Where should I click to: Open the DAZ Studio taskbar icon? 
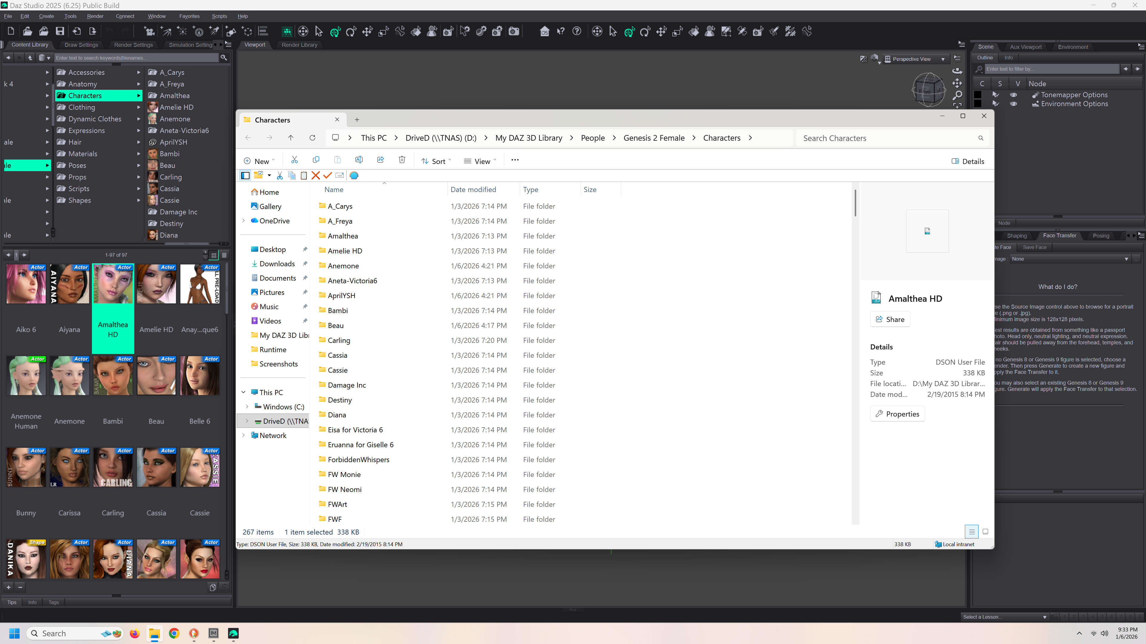tap(234, 633)
